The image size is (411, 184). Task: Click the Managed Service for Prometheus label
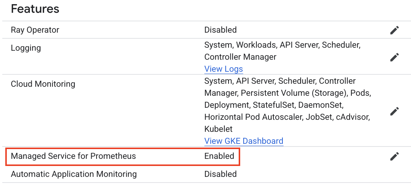(74, 156)
